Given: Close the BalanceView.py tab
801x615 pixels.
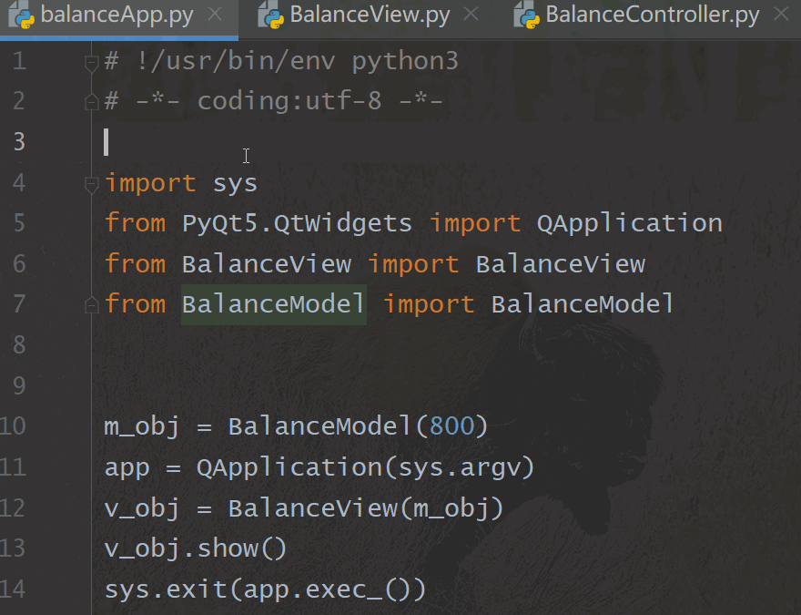Looking at the screenshot, I should (x=471, y=15).
